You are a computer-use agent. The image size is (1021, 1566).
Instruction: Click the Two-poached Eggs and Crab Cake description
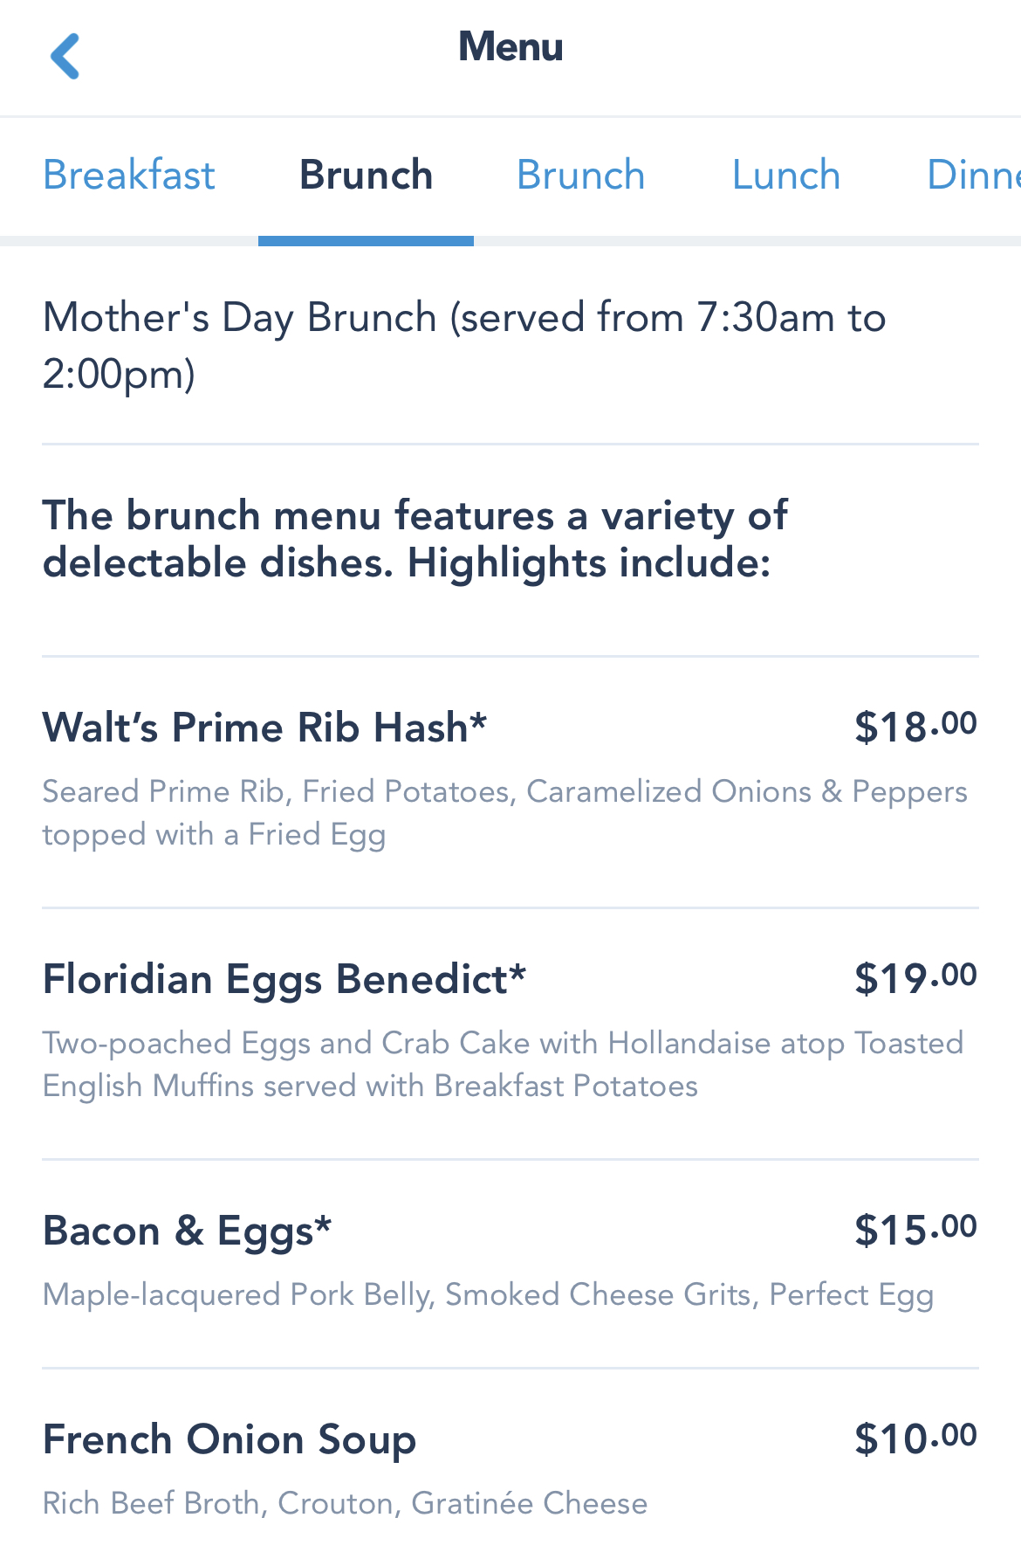503,1064
